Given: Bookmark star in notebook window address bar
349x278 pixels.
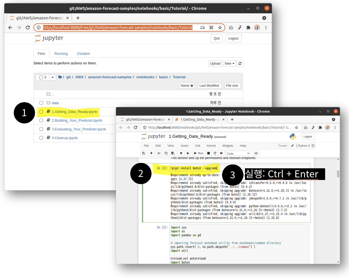Looking at the screenshot, I should coord(297,128).
